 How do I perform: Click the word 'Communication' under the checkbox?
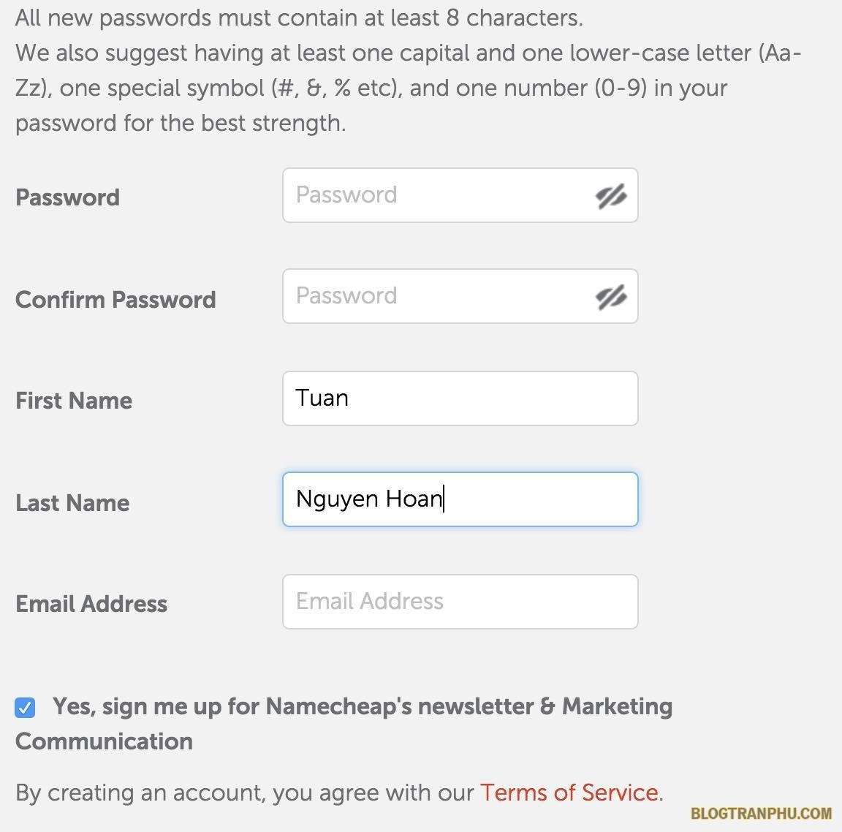(x=104, y=741)
